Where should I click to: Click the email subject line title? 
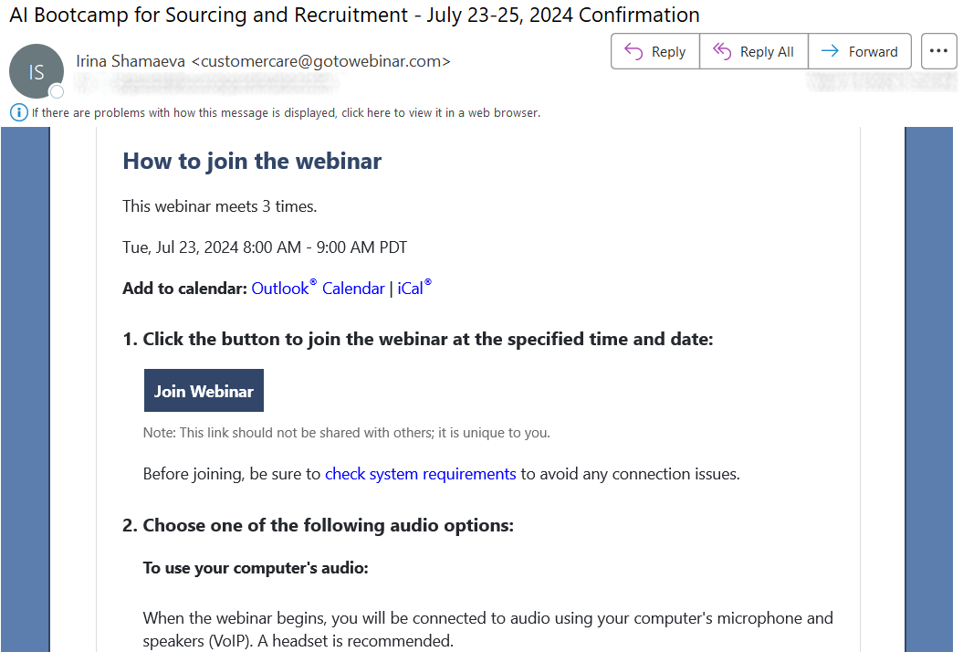[x=354, y=15]
